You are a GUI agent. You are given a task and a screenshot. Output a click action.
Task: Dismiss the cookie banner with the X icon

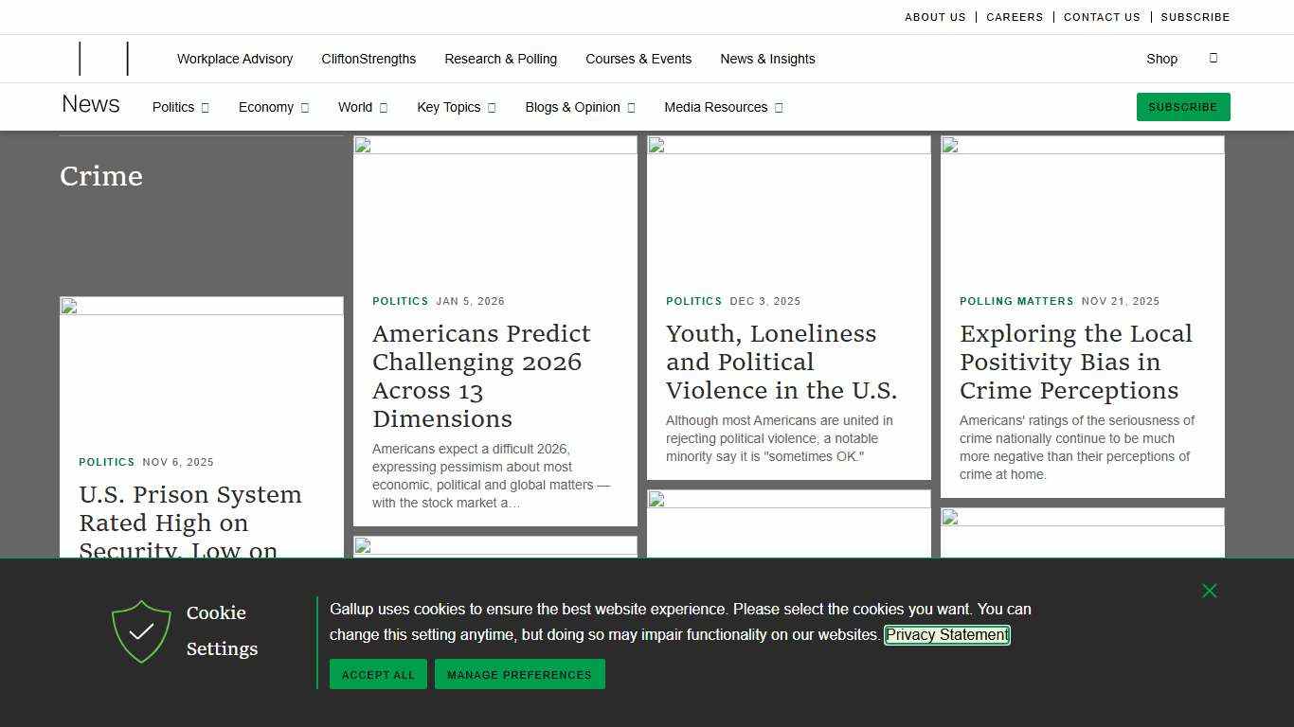pos(1210,590)
